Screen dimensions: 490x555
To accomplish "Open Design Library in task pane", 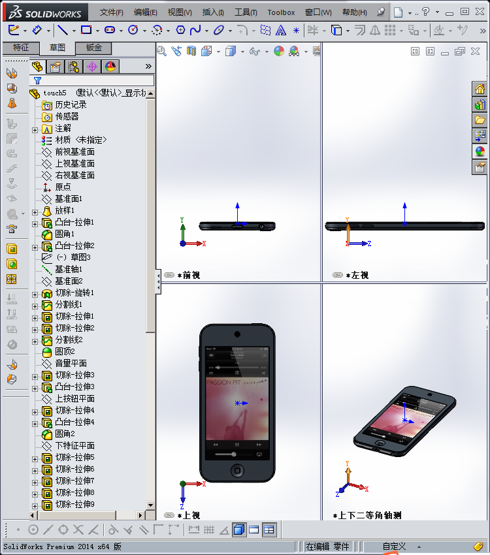I will [480, 104].
